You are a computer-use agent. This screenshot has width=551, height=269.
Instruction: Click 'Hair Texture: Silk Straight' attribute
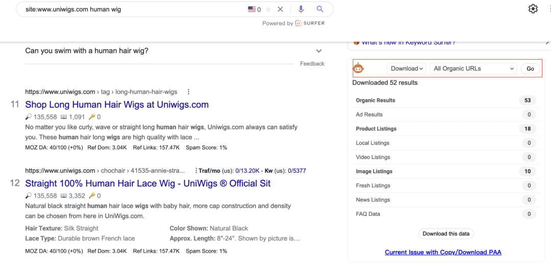[62, 228]
